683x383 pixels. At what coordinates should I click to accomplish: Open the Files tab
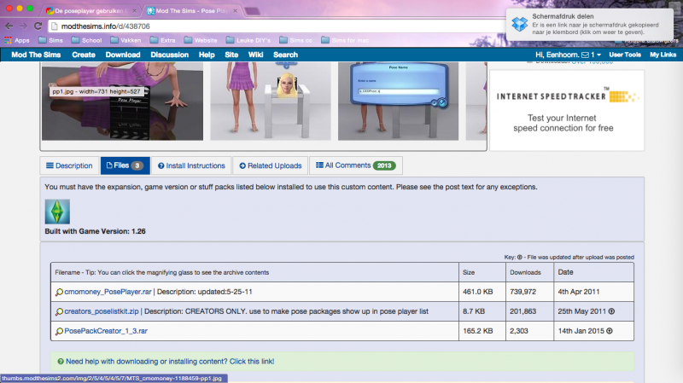coord(124,165)
